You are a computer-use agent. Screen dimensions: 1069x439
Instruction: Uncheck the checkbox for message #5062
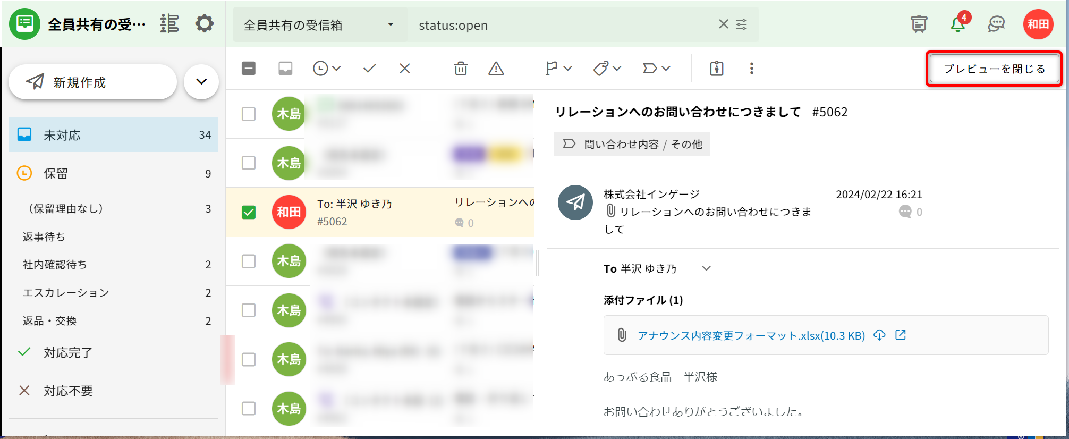[249, 212]
